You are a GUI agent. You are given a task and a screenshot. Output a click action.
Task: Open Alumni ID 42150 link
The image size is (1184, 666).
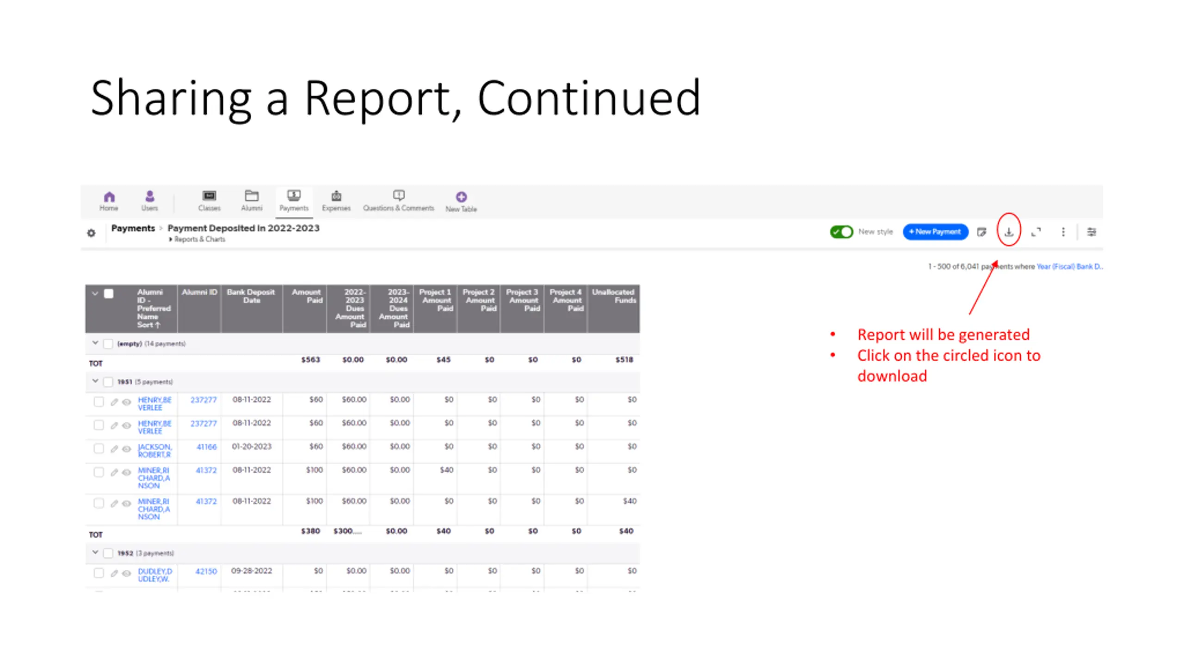206,571
